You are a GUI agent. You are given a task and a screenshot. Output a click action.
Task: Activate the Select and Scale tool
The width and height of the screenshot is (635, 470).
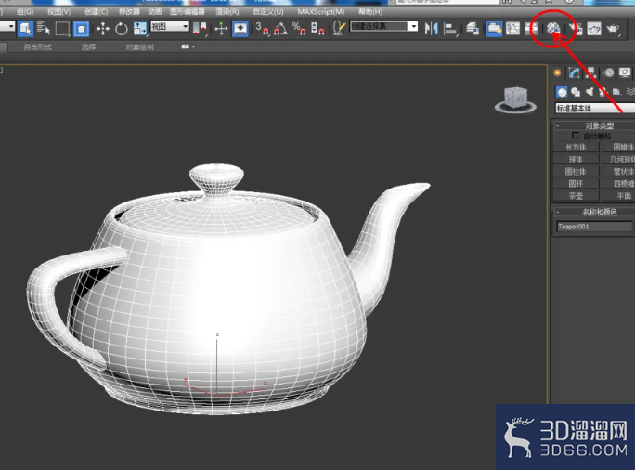[x=140, y=29]
